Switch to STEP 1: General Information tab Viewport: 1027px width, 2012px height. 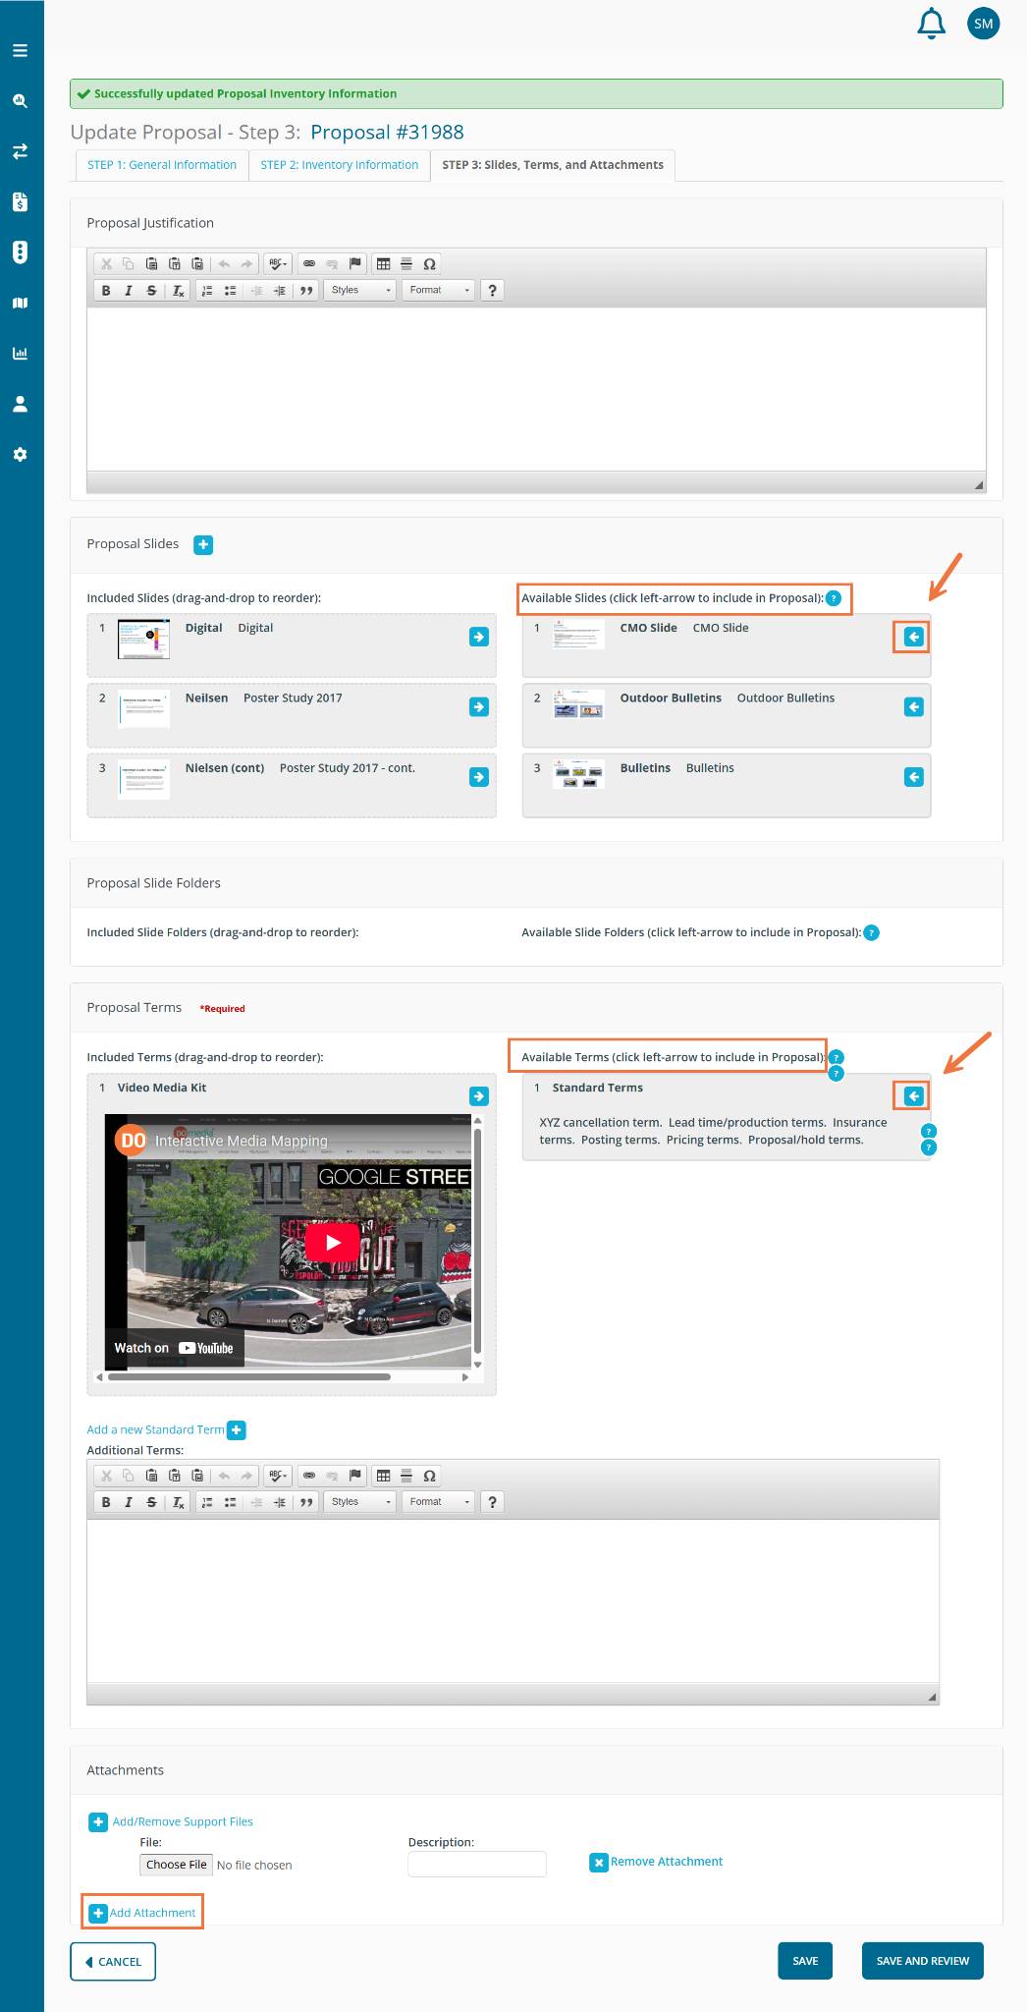[162, 165]
